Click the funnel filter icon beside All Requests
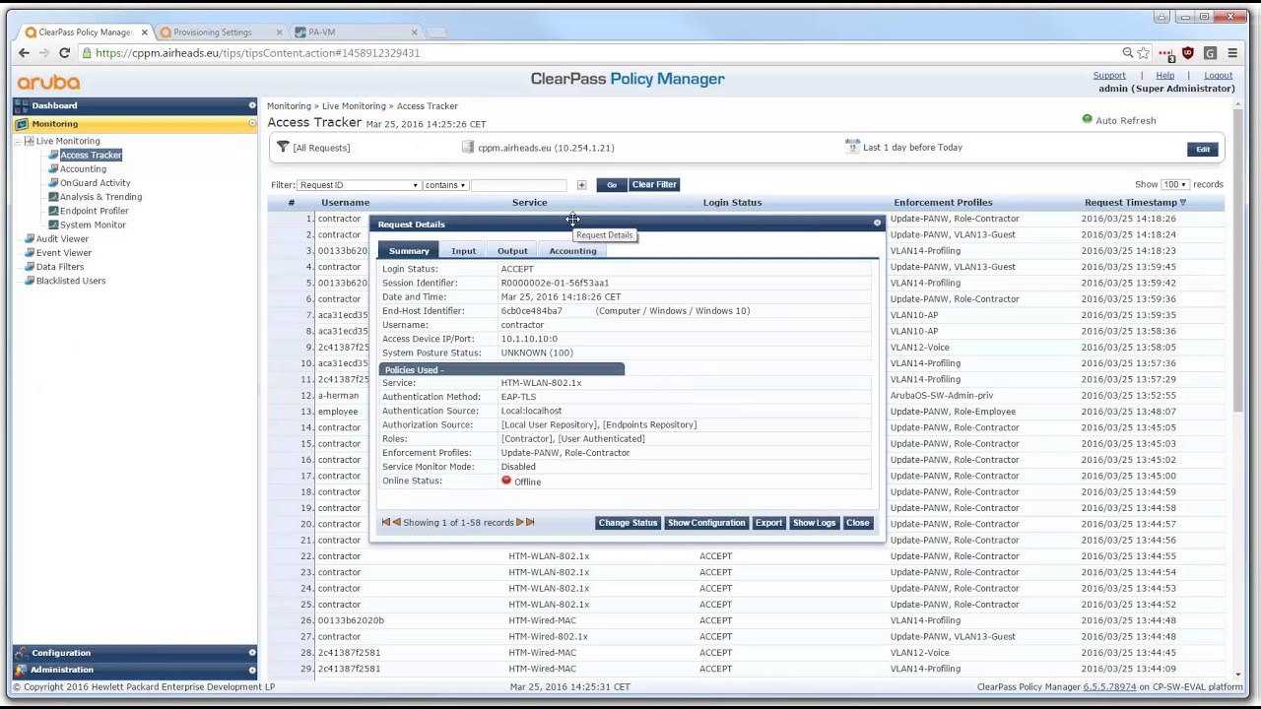Image resolution: width=1261 pixels, height=709 pixels. pos(283,147)
